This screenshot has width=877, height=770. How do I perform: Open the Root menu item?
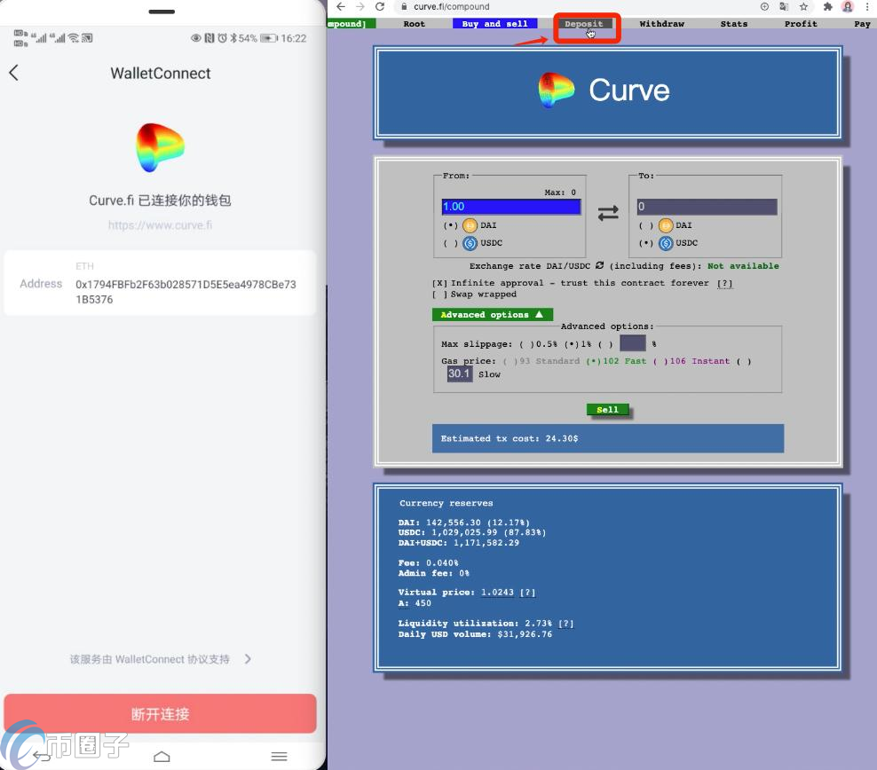click(x=414, y=23)
